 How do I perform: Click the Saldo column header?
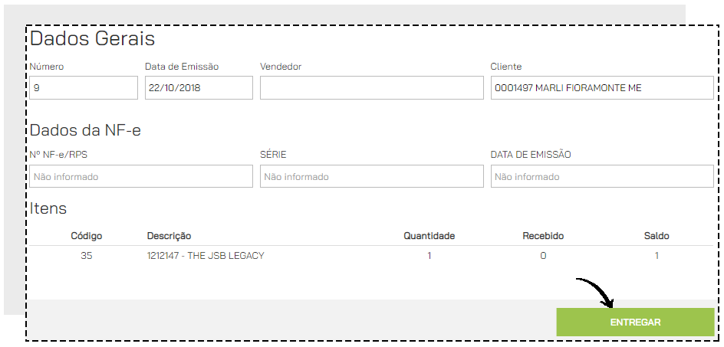tap(657, 236)
